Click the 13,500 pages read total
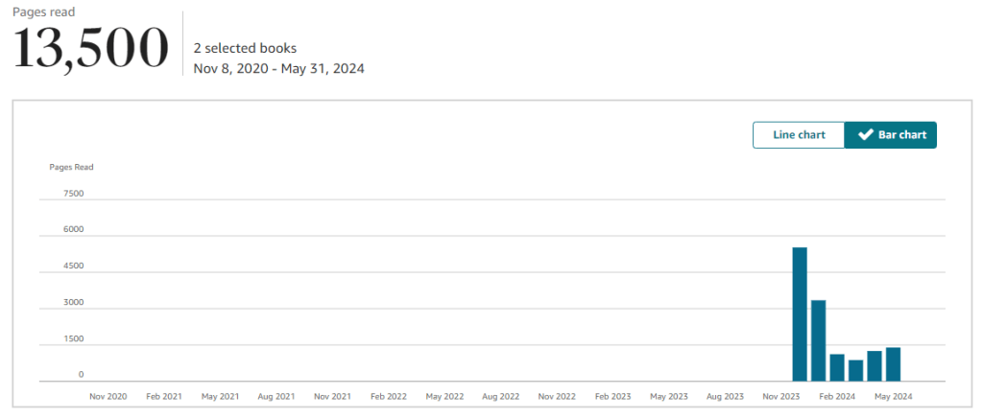 click(90, 50)
